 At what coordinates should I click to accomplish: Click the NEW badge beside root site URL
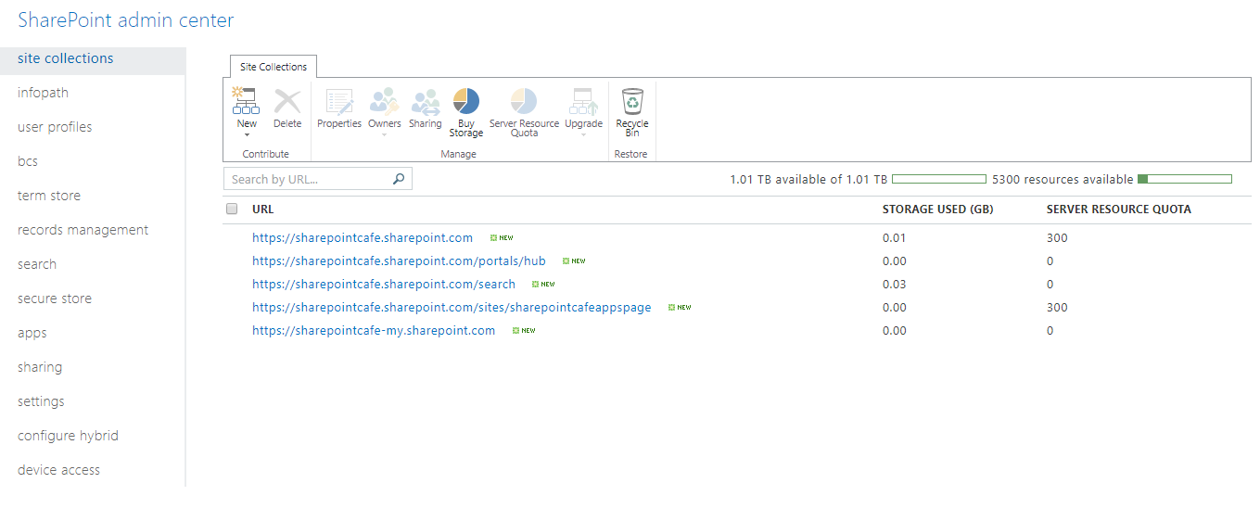click(502, 238)
